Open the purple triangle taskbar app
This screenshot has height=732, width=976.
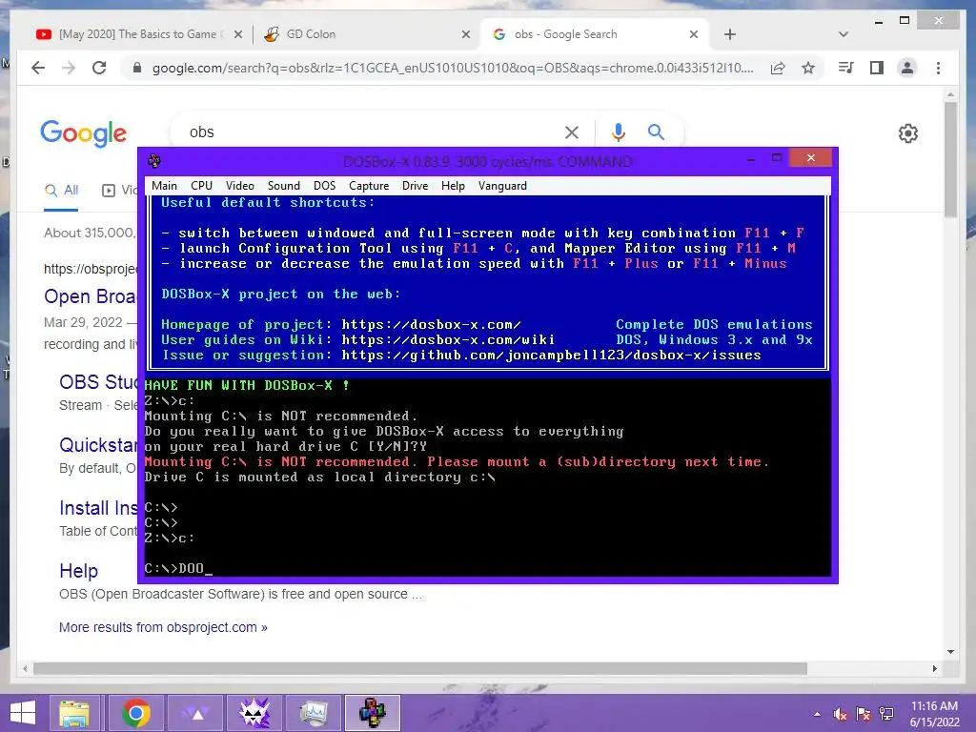[x=197, y=713]
